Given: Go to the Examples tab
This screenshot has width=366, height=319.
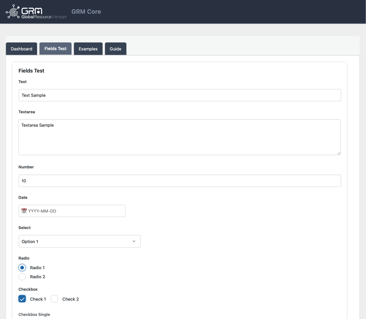Looking at the screenshot, I should [88, 49].
